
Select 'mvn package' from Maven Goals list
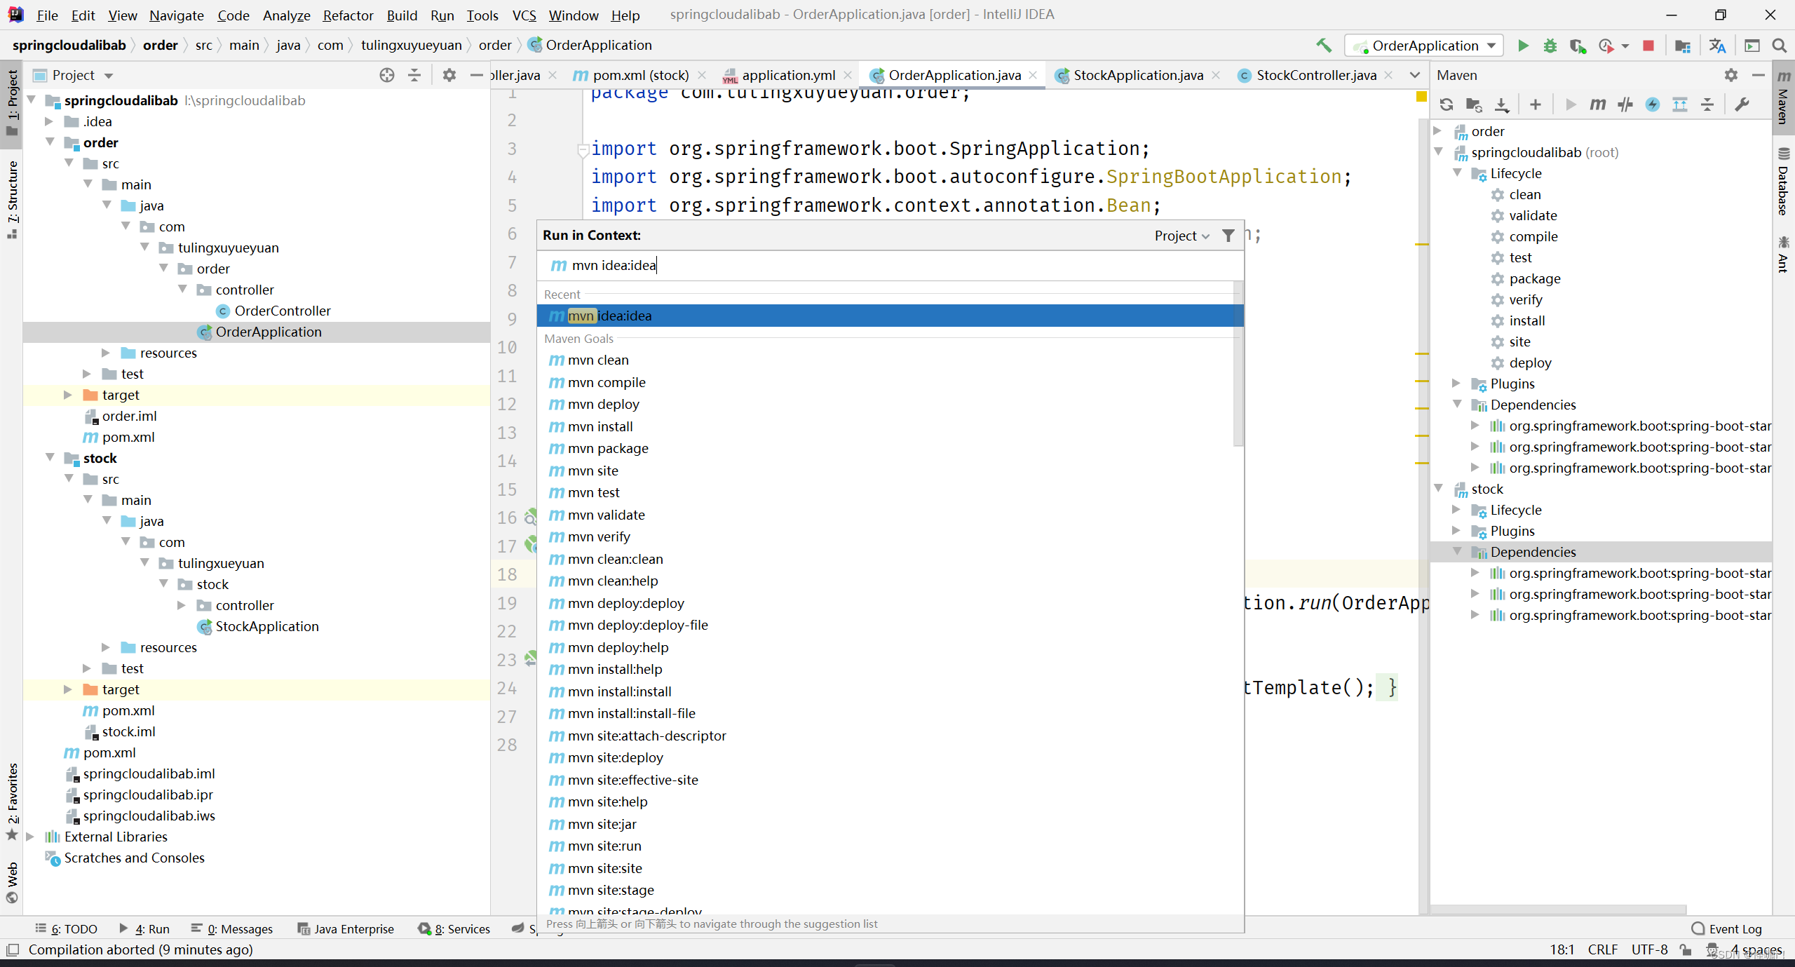click(x=885, y=448)
